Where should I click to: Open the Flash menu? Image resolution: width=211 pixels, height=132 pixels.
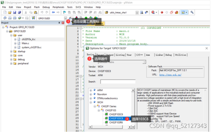click(37, 7)
